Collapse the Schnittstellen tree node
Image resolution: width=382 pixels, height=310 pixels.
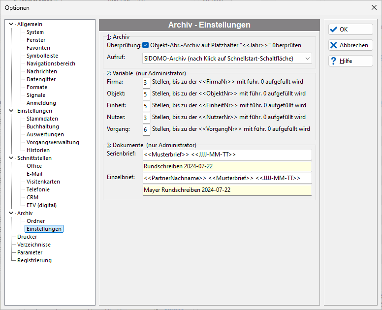pyautogui.click(x=11, y=158)
